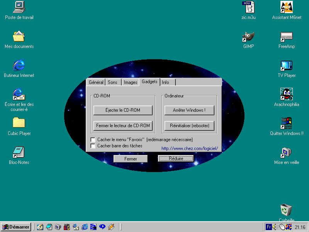This screenshot has width=309, height=232.
Task: Click the Winamp lightning quick launch icon
Action: coord(111,227)
